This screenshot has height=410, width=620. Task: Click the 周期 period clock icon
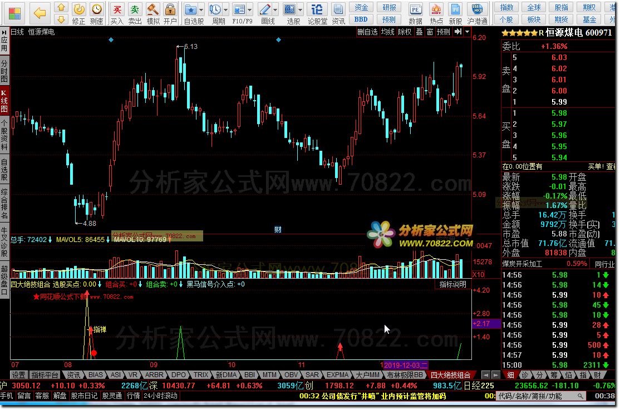tap(215, 9)
